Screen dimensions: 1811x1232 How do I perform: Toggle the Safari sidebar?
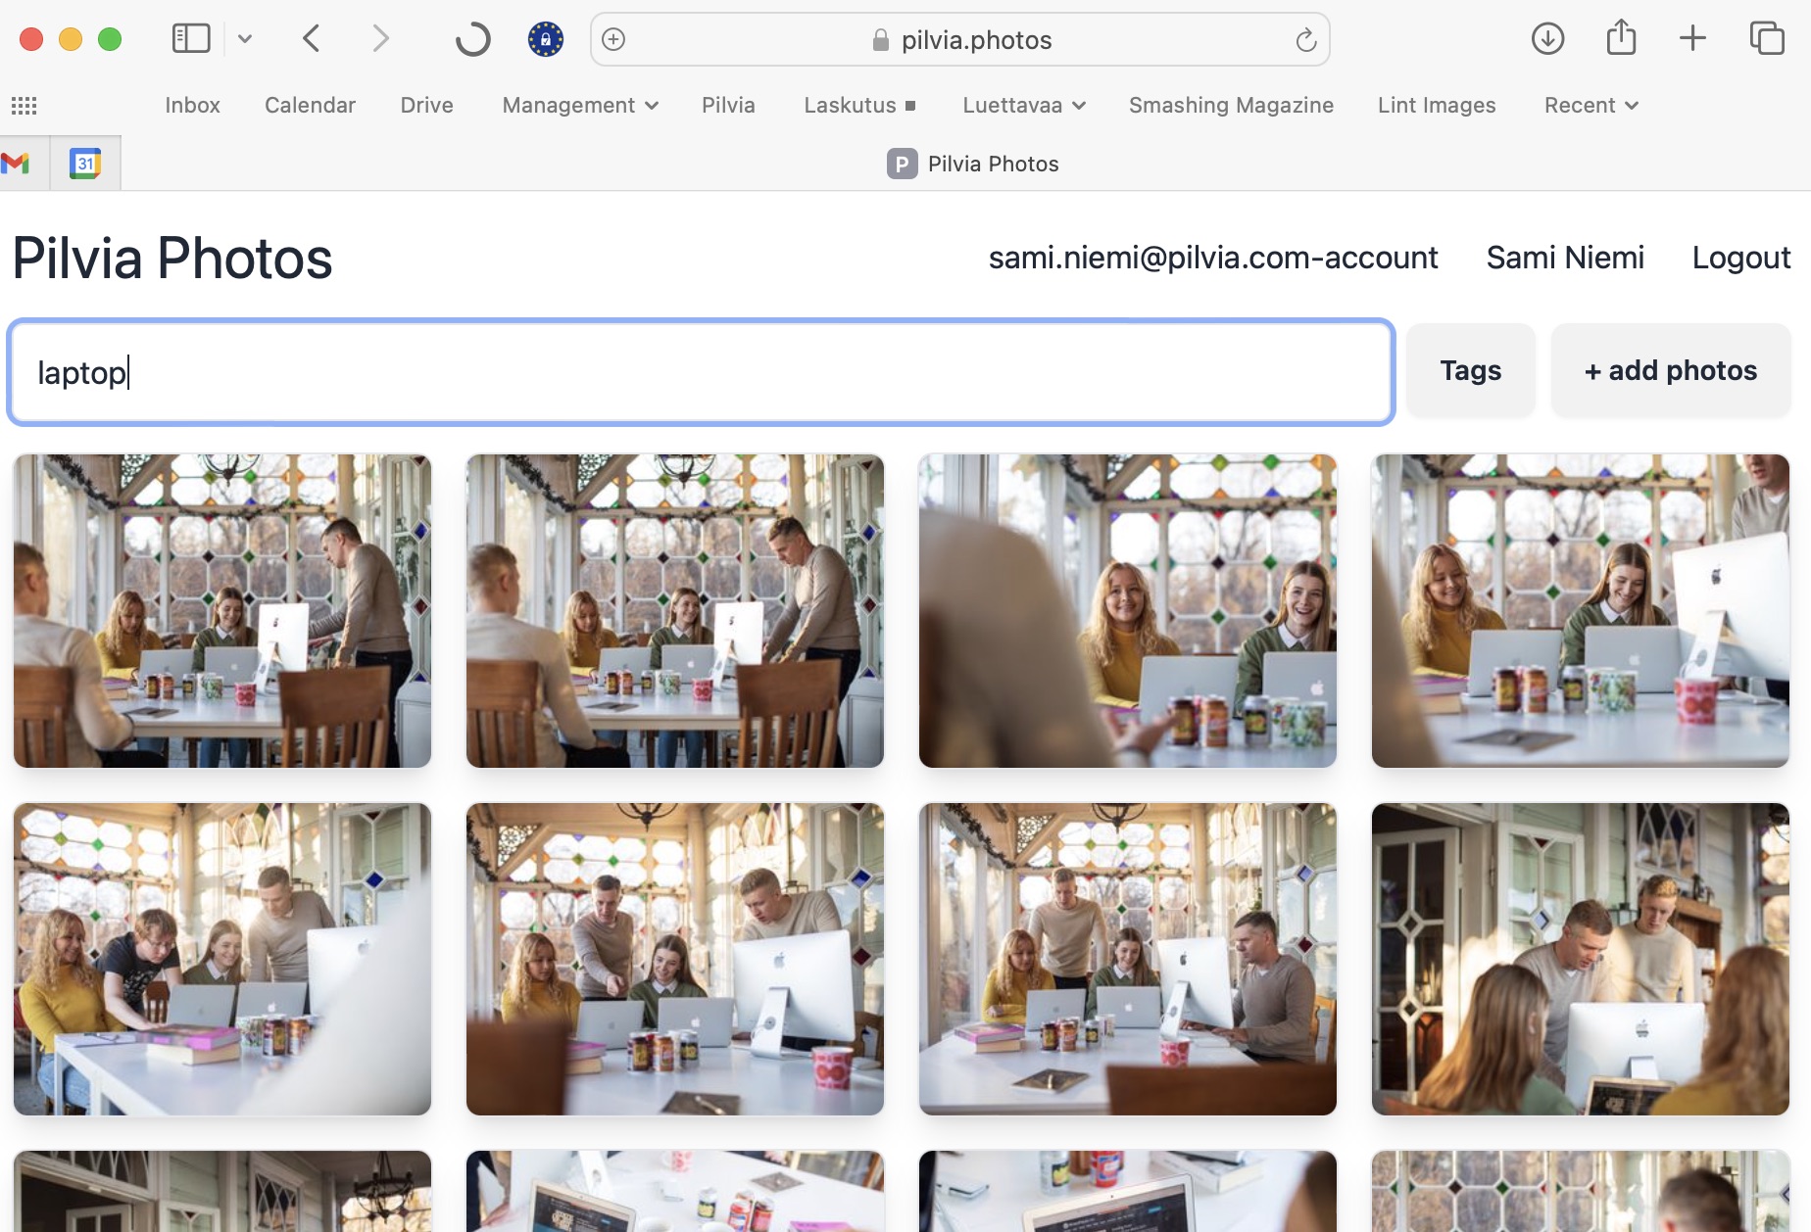click(x=191, y=39)
